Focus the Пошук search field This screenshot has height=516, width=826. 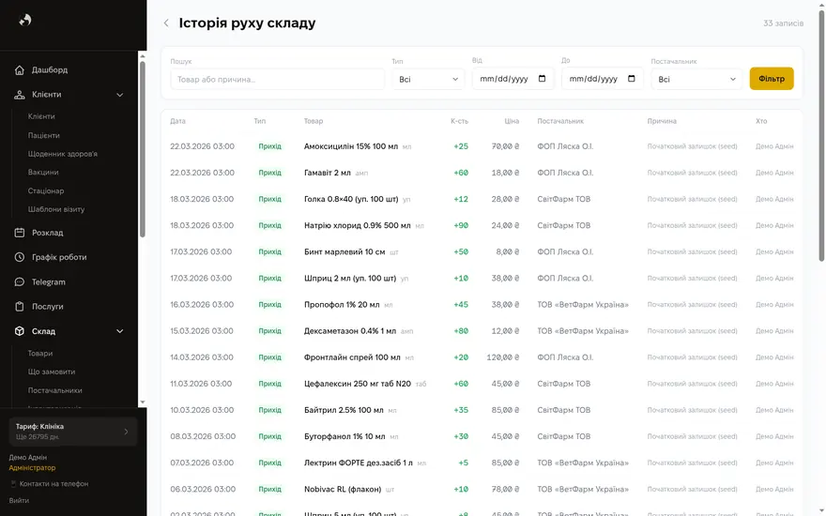coord(277,80)
